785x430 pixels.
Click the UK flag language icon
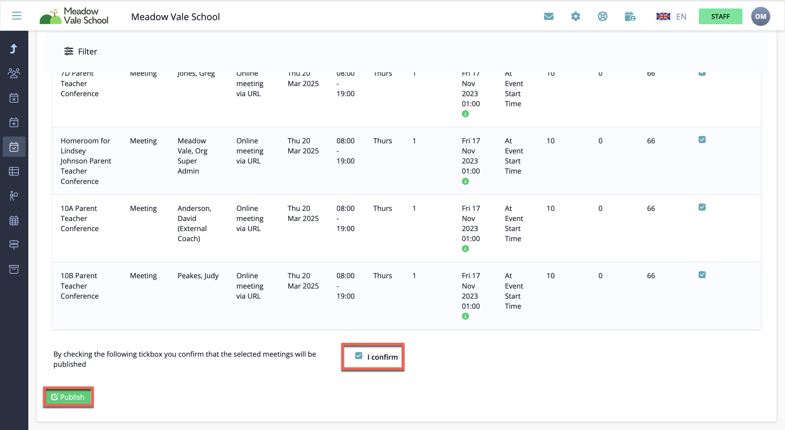663,16
